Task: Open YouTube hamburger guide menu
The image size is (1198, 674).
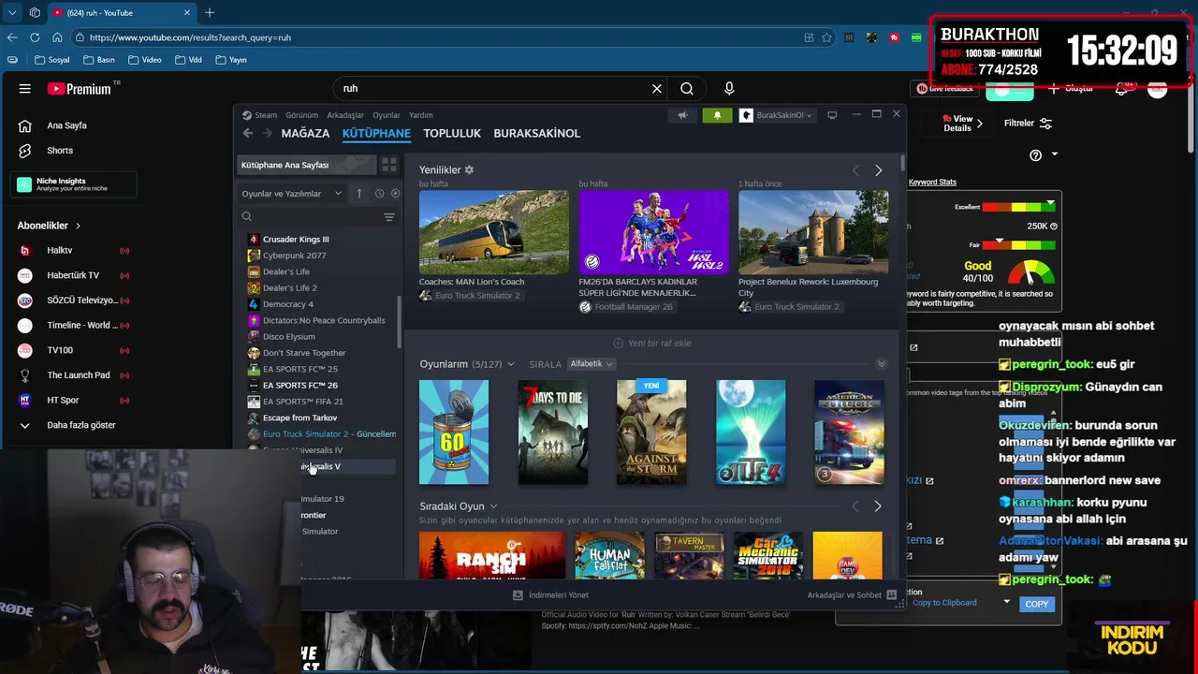Action: tap(25, 89)
